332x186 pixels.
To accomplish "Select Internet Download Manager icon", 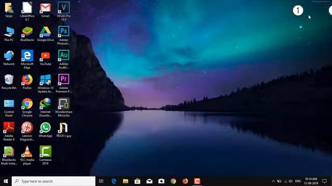I will pos(45,107).
